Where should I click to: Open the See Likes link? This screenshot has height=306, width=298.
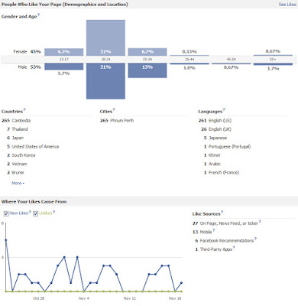click(x=287, y=5)
